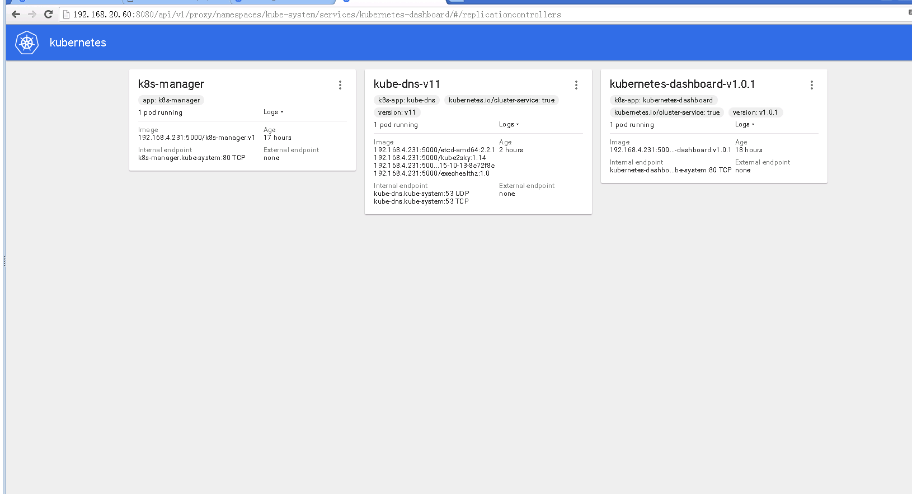The image size is (912, 494).
Task: Select the k8s-app: kube-dns label chip
Action: 407,100
